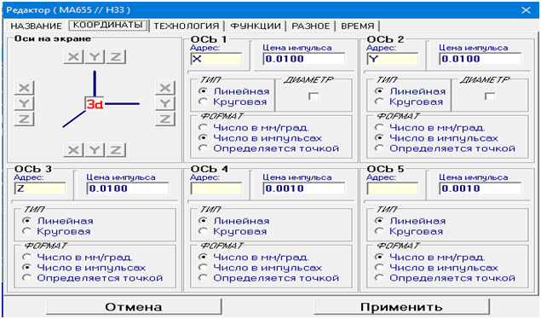Click the Y button below the axes diagram
Screen dimensions: 541x319
tap(95, 150)
